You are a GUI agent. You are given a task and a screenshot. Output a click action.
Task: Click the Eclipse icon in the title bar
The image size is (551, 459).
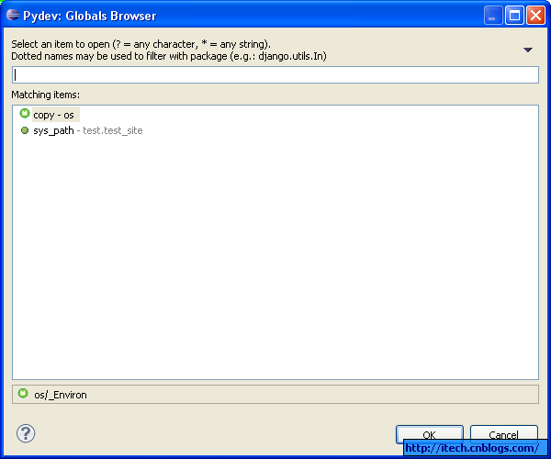pos(13,15)
